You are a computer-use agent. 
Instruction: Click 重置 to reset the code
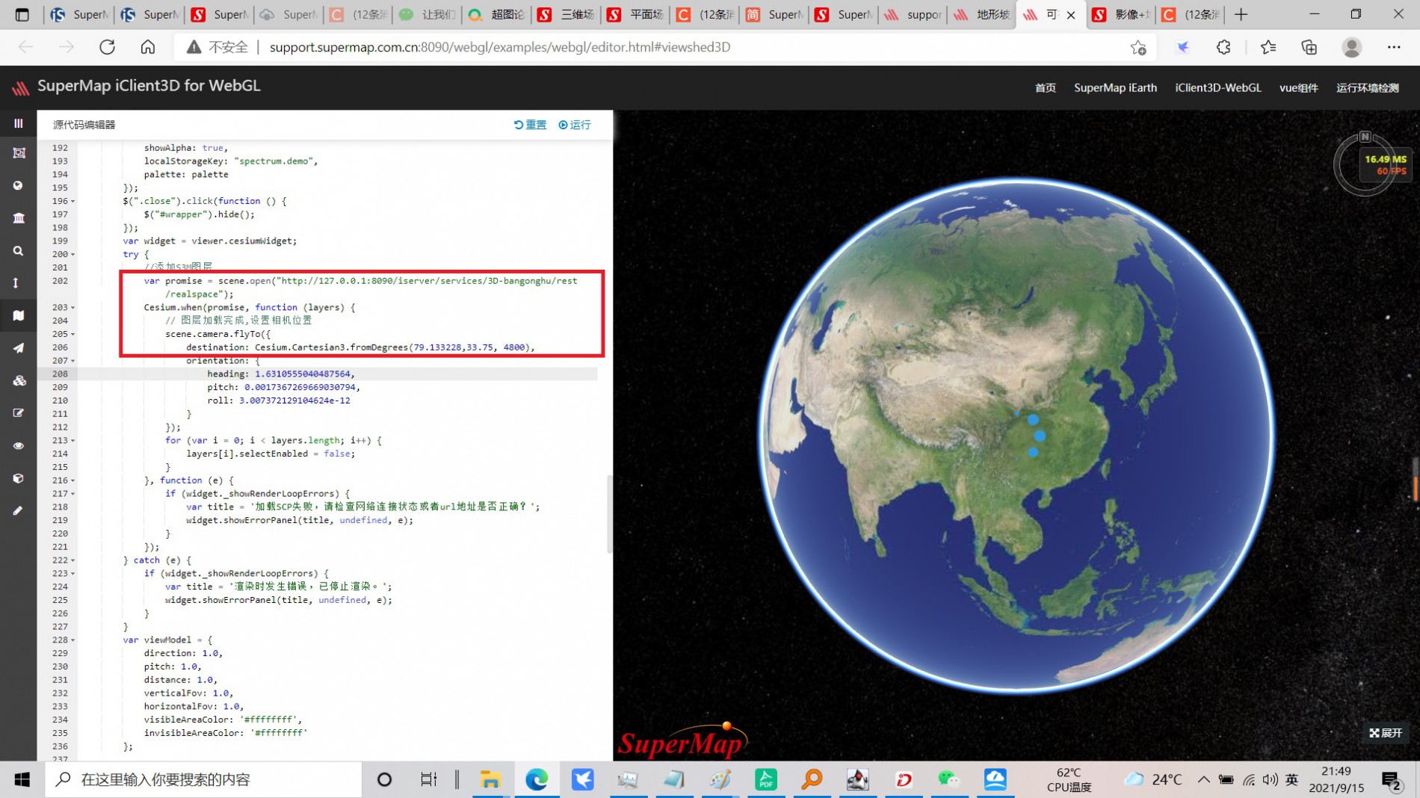coord(531,125)
